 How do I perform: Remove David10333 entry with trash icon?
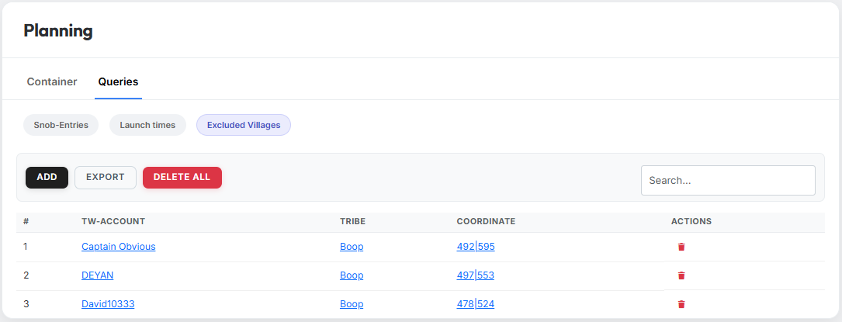[681, 304]
